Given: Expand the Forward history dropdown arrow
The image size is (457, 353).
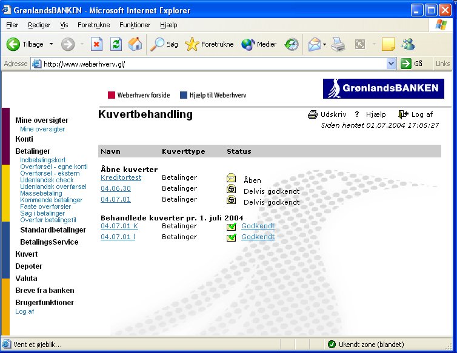Looking at the screenshot, I should point(82,44).
